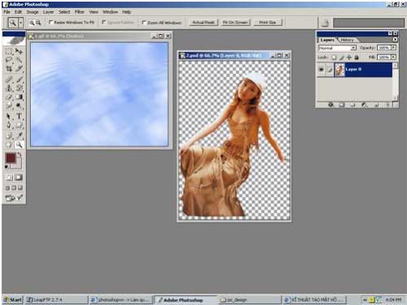407x305 pixels.
Task: Click the add layer mask icon
Action: pos(342,105)
